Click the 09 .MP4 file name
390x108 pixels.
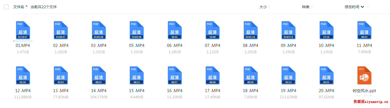[x=288, y=45]
